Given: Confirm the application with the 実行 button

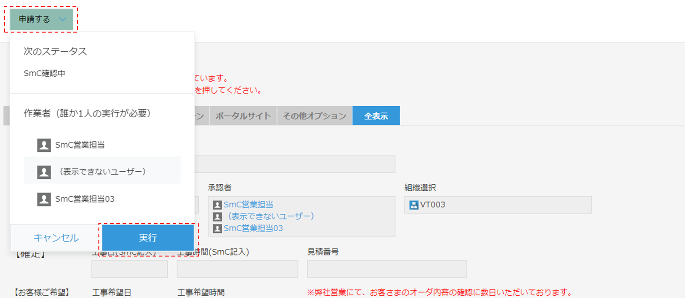Looking at the screenshot, I should pos(148,238).
